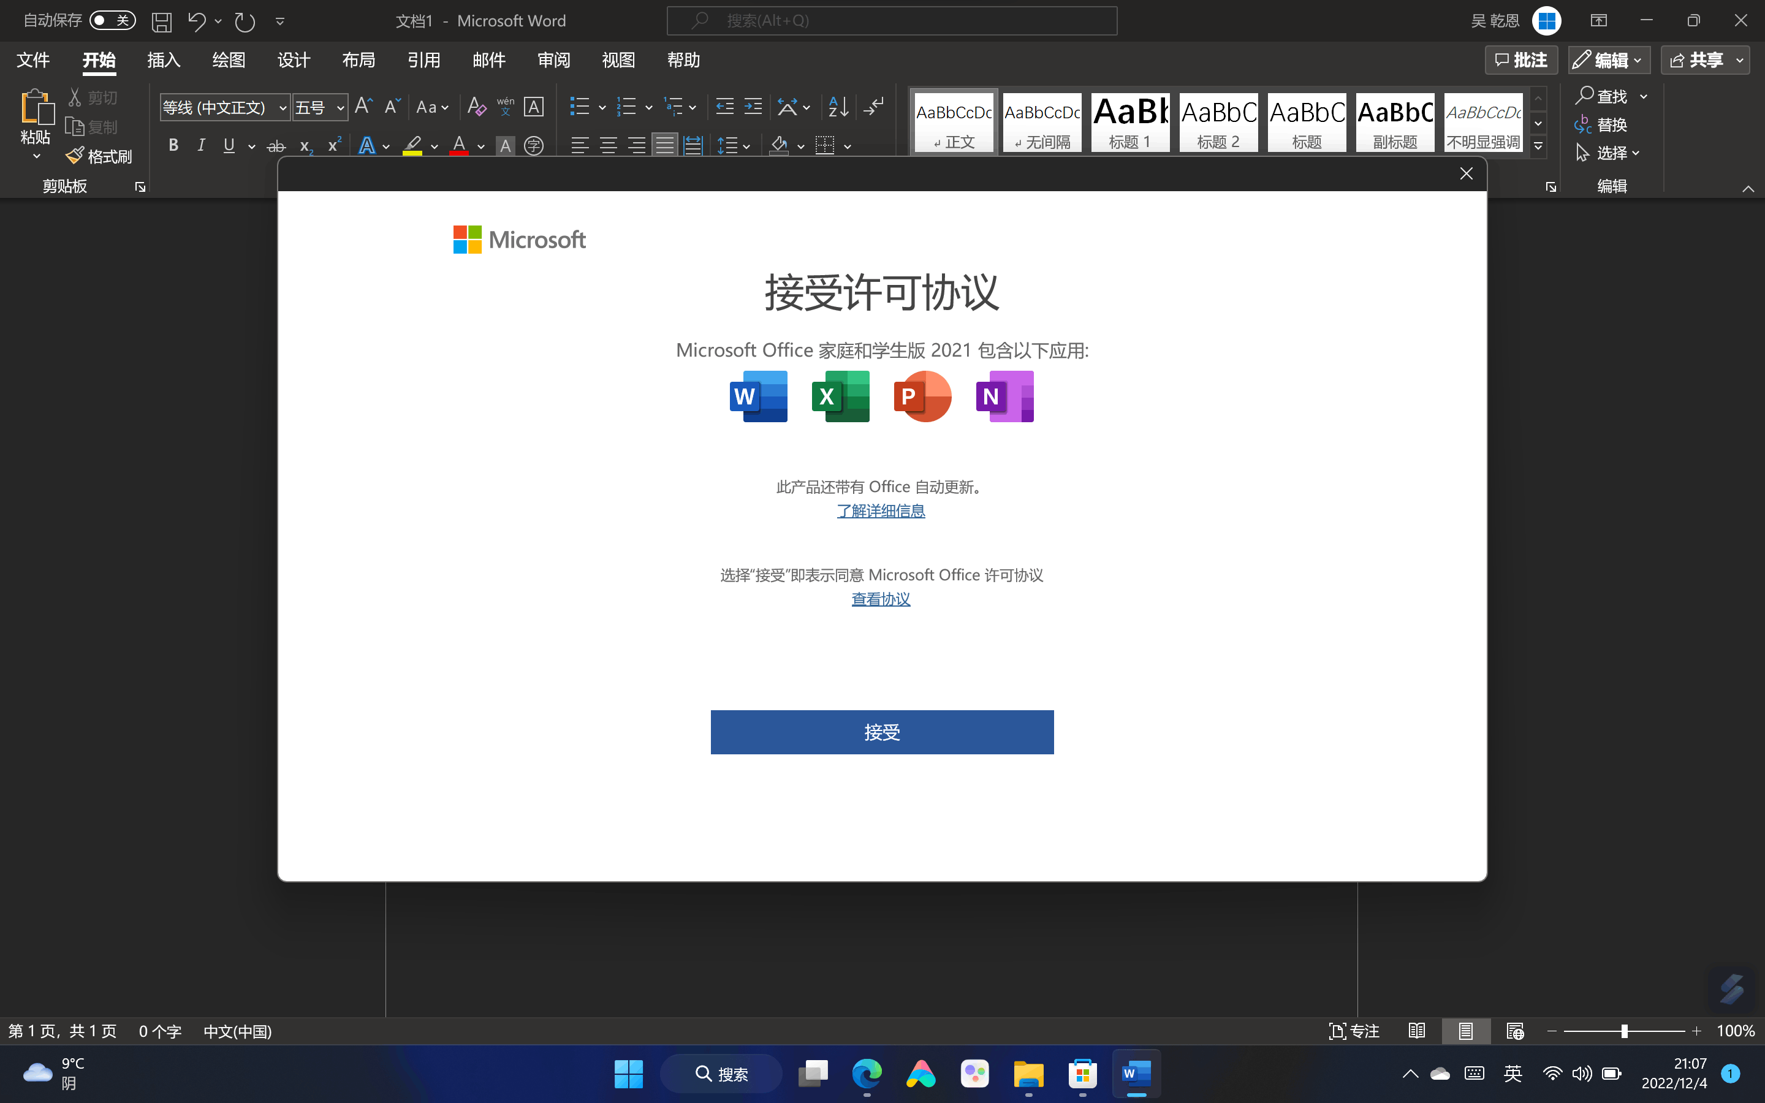Open font name dropdown 等线

283,108
